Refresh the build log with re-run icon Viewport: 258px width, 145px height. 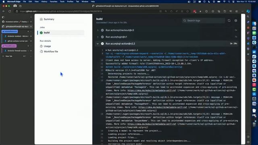pyautogui.click(x=229, y=21)
